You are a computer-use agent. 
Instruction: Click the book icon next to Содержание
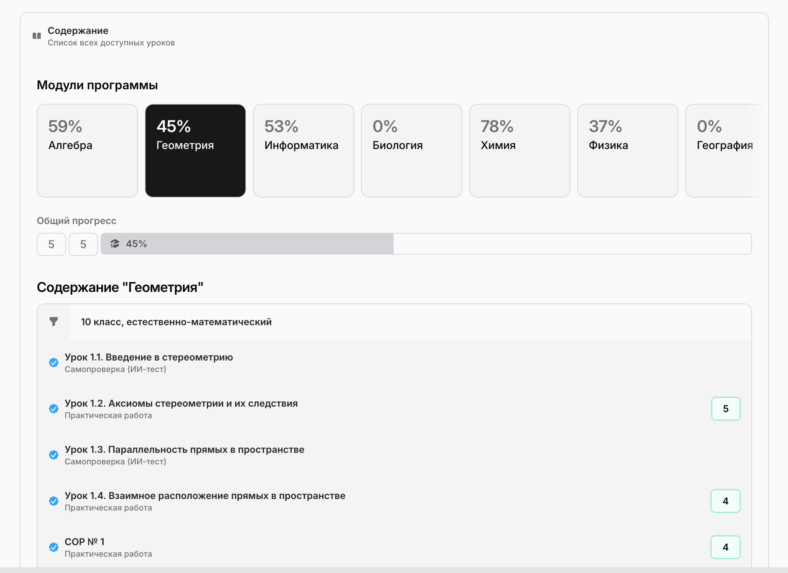click(36, 36)
